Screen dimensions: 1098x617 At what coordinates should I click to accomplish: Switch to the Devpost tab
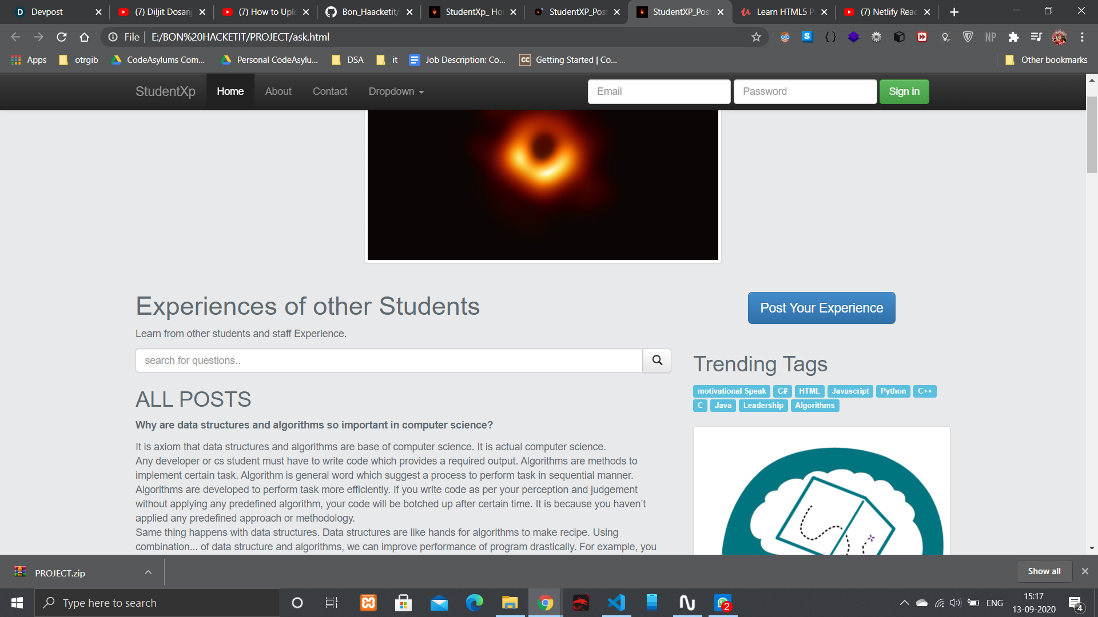tap(47, 12)
